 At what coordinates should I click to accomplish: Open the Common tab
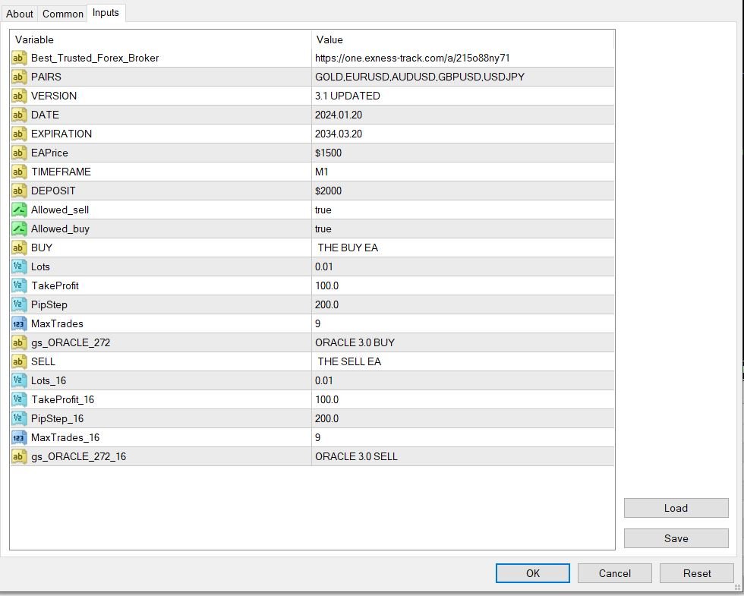tap(63, 14)
